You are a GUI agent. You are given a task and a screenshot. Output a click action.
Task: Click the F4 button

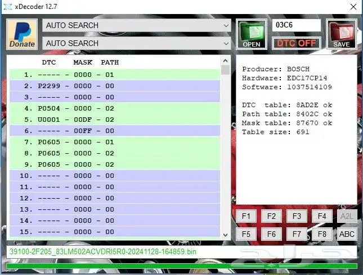(x=322, y=216)
